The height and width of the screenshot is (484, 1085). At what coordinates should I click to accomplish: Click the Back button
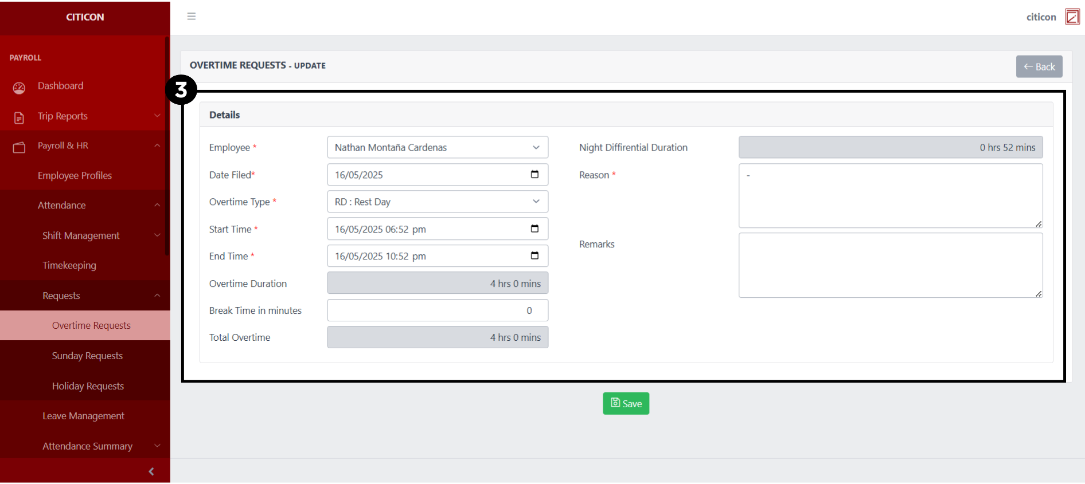pyautogui.click(x=1039, y=67)
